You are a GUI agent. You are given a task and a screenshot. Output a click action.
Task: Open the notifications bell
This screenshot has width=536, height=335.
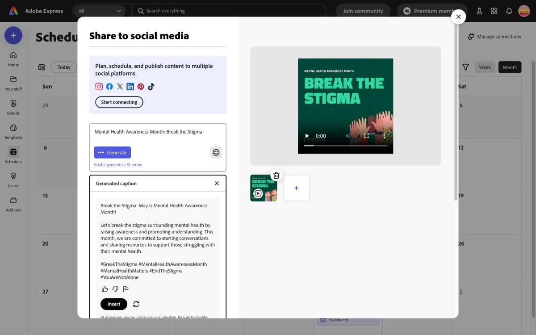pos(509,11)
